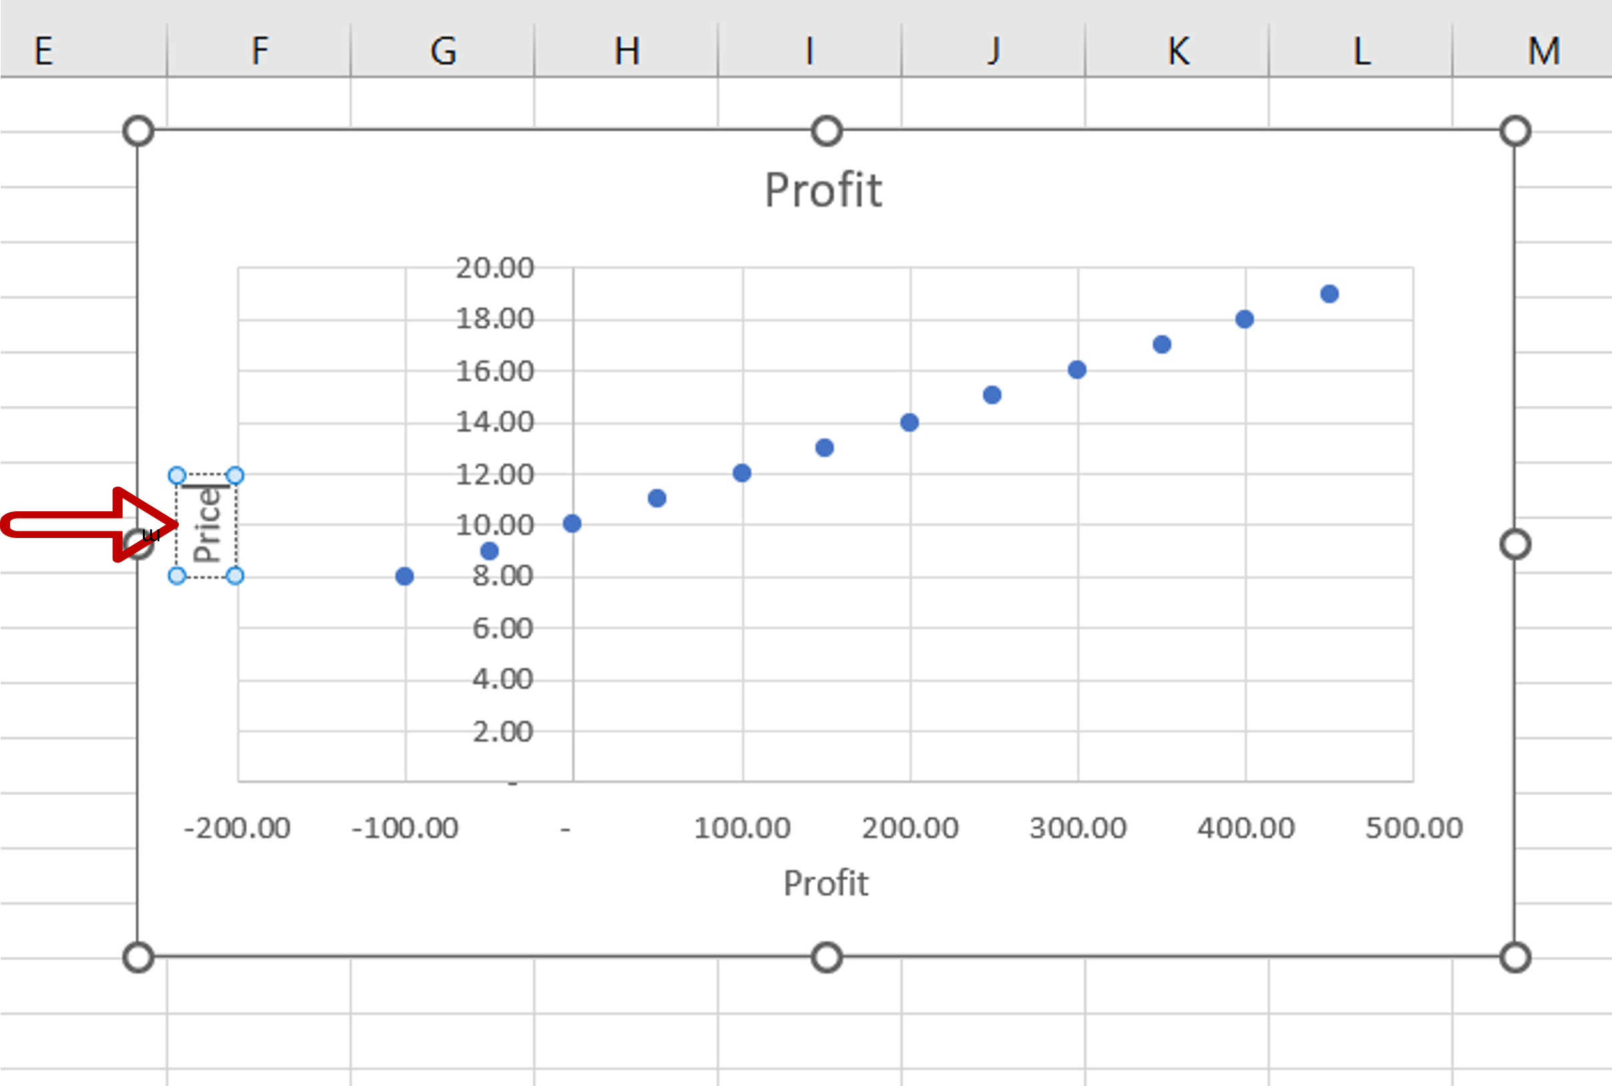Viewport: 1612px width, 1086px height.
Task: Select column header F
Action: pos(259,50)
